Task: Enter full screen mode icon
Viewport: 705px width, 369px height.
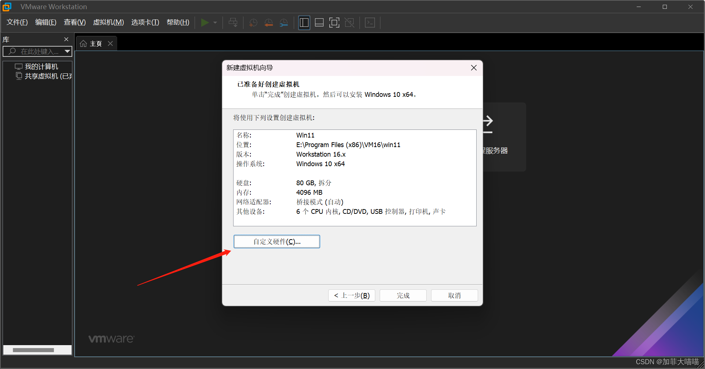Action: click(334, 23)
